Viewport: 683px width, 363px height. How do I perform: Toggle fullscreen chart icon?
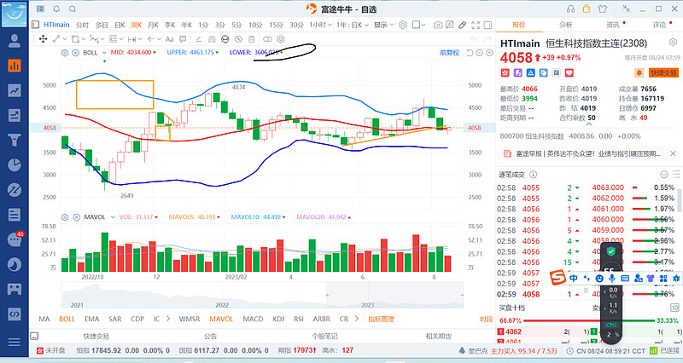pyautogui.click(x=476, y=25)
